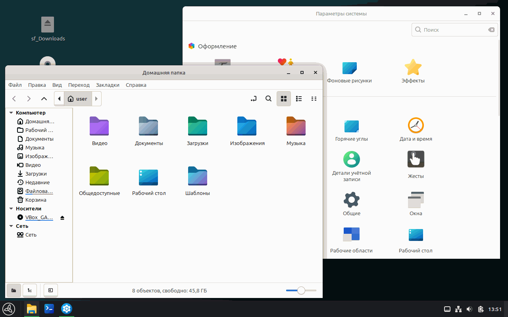
Task: Open Эффекты settings icon
Action: point(413,68)
